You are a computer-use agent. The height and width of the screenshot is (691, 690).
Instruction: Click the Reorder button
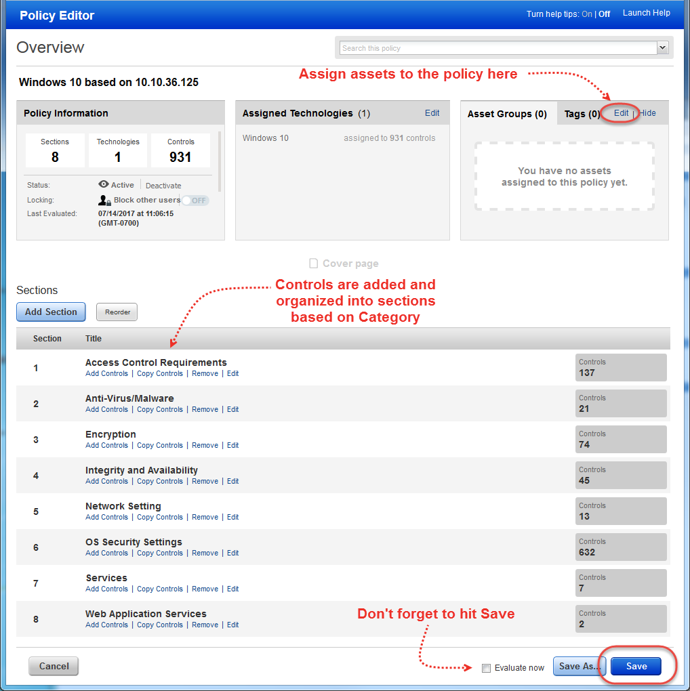pos(116,312)
